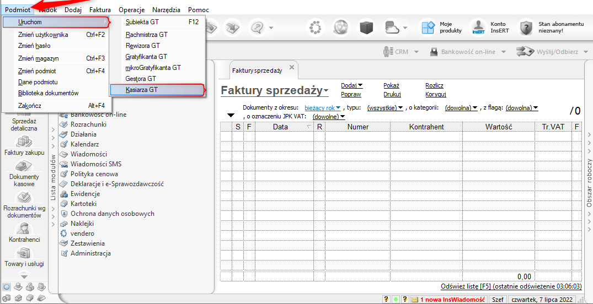The height and width of the screenshot is (304, 593).
Task: Click the Rozlicz link
Action: click(435, 85)
